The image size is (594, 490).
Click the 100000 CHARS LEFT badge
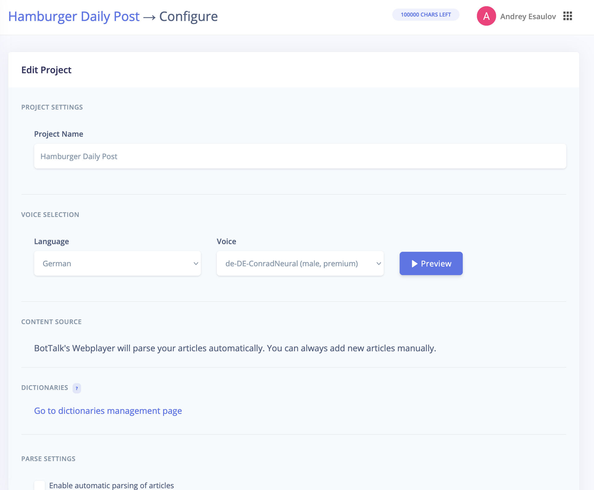(426, 15)
